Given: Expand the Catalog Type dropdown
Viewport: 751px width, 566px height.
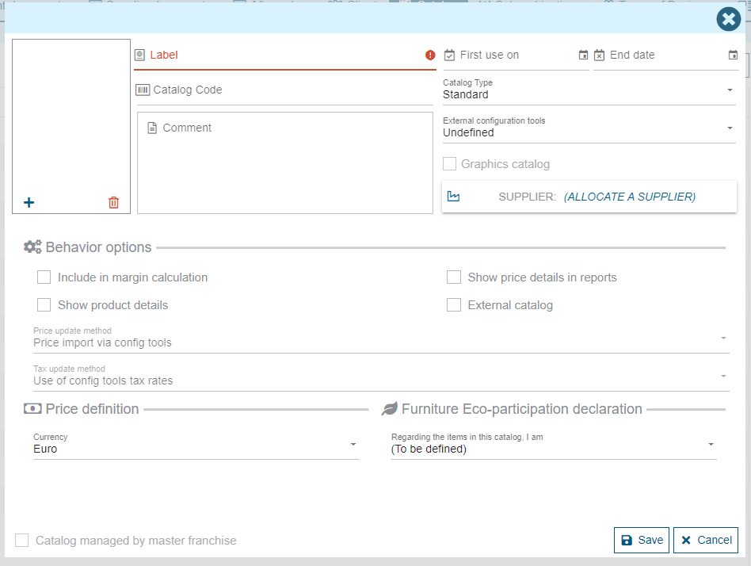Looking at the screenshot, I should pos(730,90).
